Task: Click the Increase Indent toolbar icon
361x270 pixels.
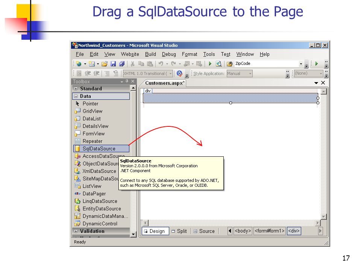Action: point(97,73)
